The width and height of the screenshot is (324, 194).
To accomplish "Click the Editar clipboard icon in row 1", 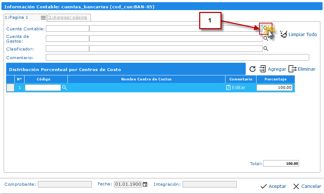I will [228, 88].
